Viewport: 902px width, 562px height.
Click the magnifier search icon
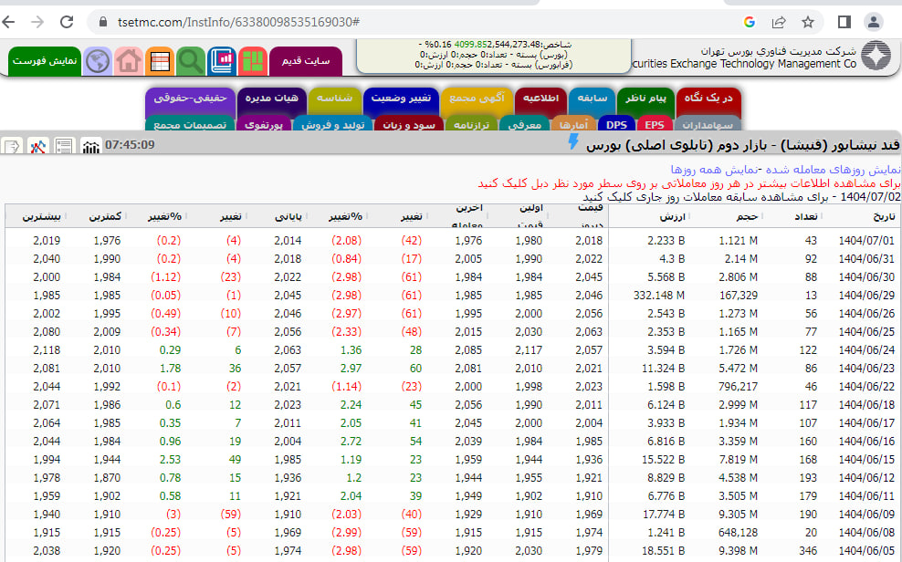click(x=191, y=61)
